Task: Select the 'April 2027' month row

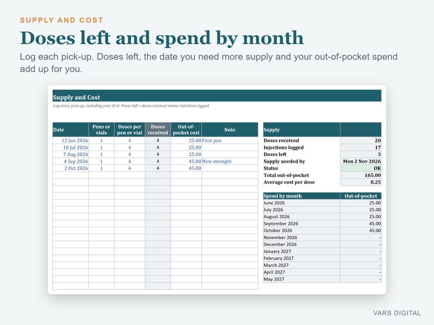Action: coord(322,272)
